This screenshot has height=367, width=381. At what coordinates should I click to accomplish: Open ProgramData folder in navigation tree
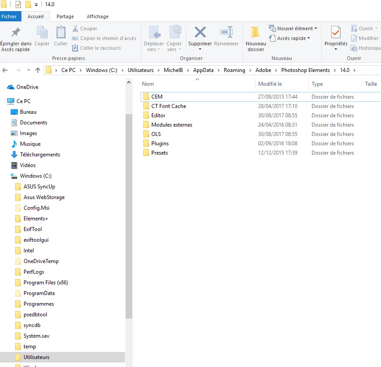pos(35,293)
